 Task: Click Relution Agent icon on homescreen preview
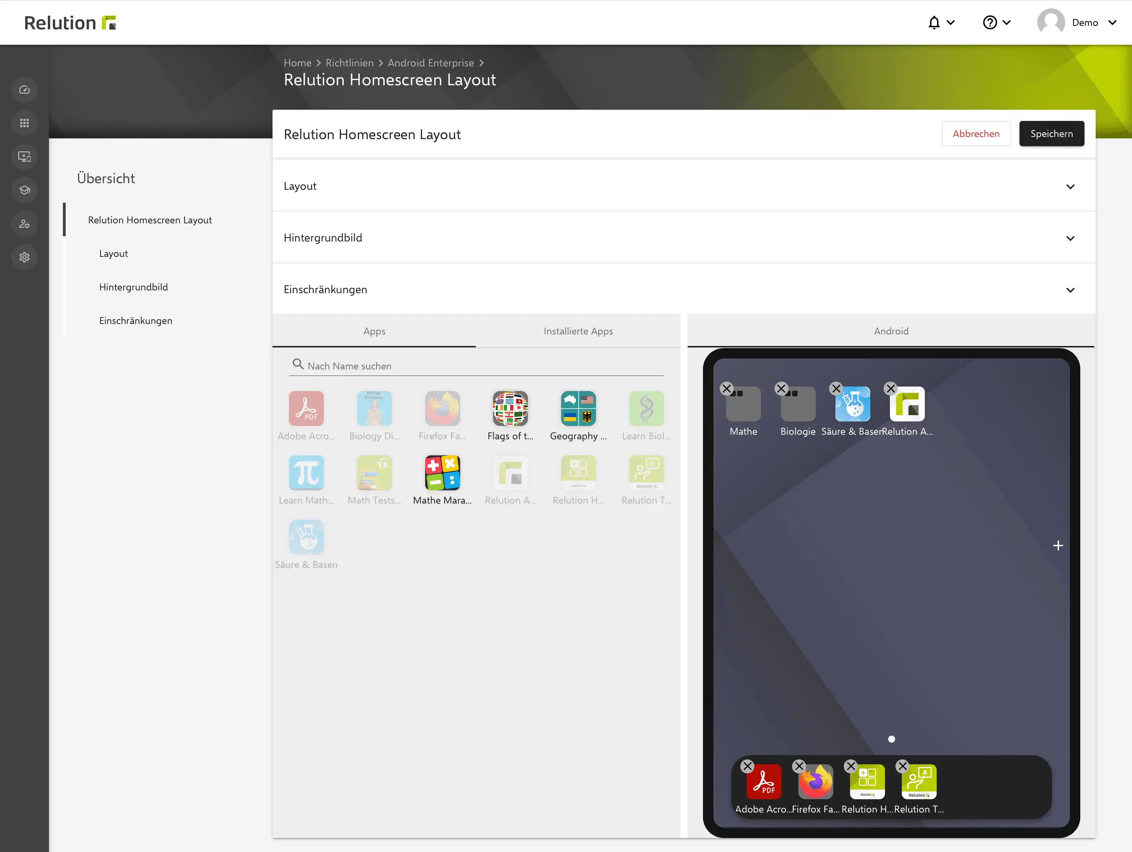pyautogui.click(x=907, y=404)
